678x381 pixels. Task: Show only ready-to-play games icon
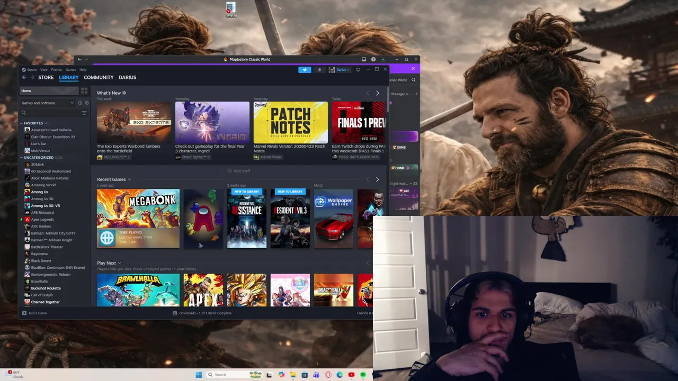point(86,103)
